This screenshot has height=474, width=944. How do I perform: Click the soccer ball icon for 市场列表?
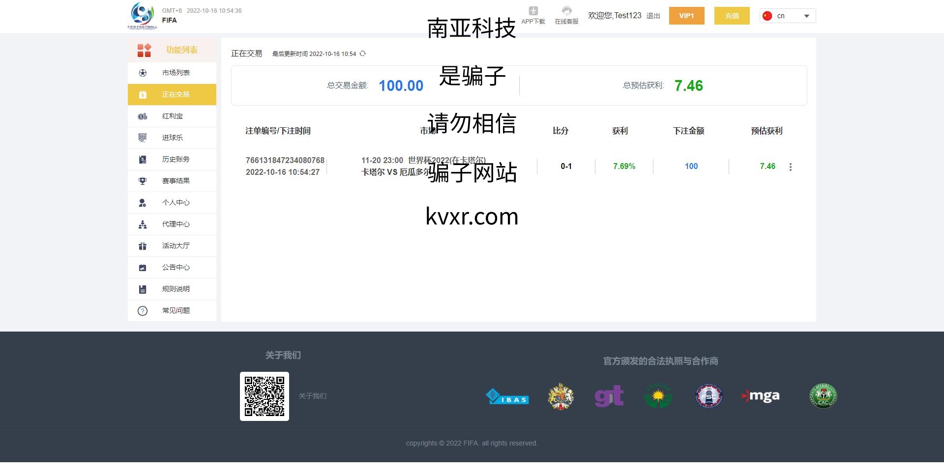pos(143,73)
